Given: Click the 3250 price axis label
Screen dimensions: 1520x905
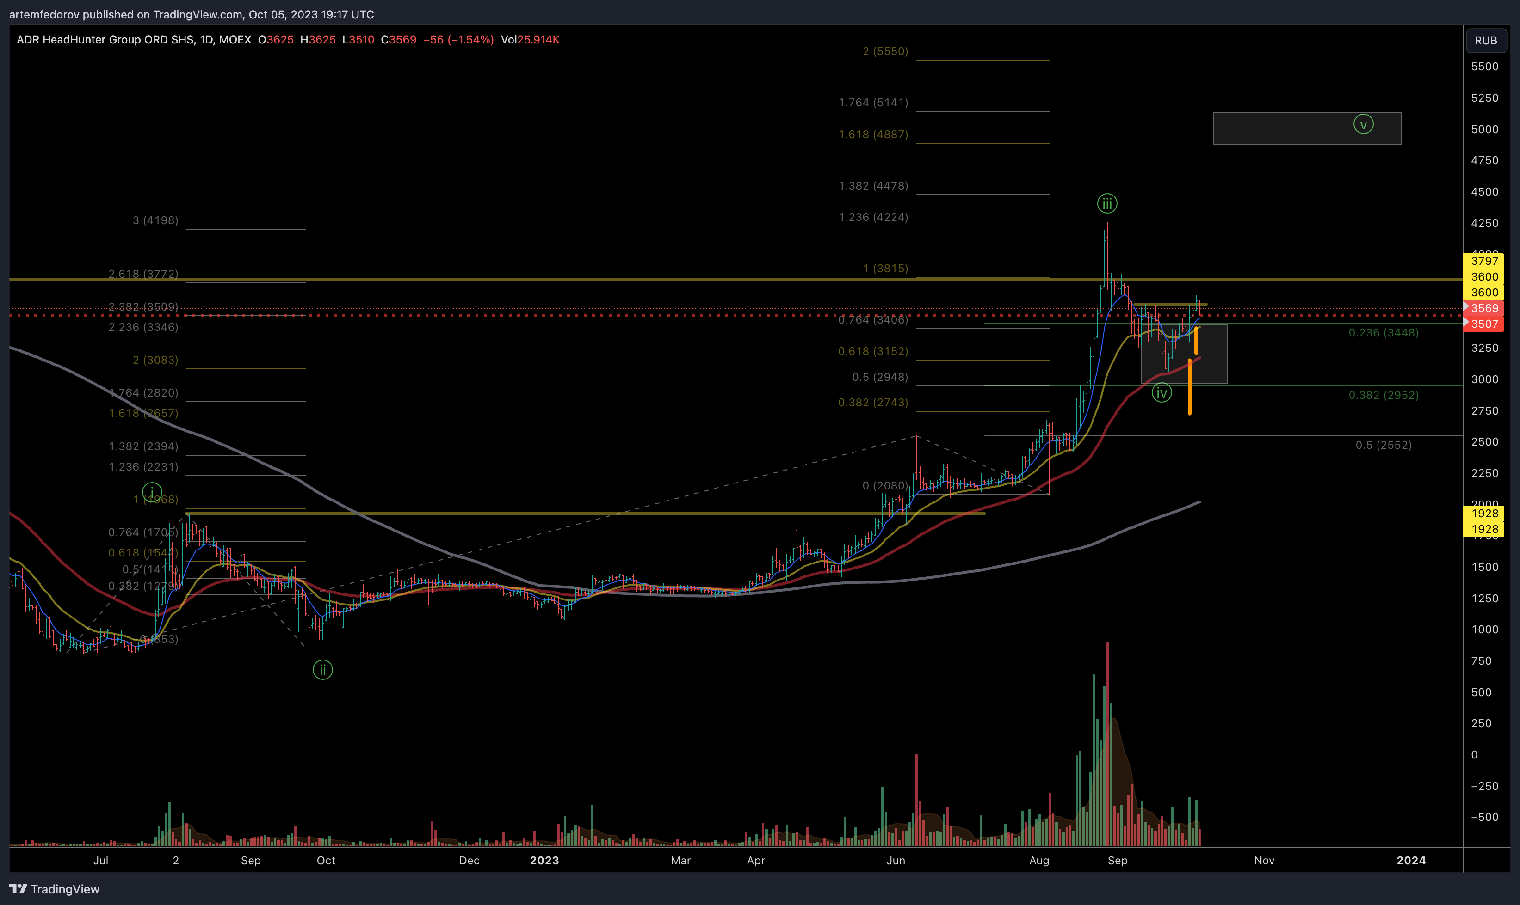Looking at the screenshot, I should [x=1484, y=348].
